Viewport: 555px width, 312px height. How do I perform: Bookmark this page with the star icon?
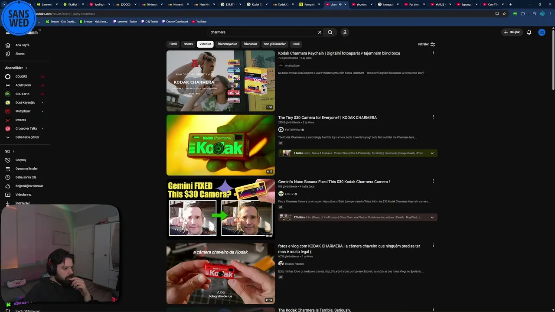504,13
